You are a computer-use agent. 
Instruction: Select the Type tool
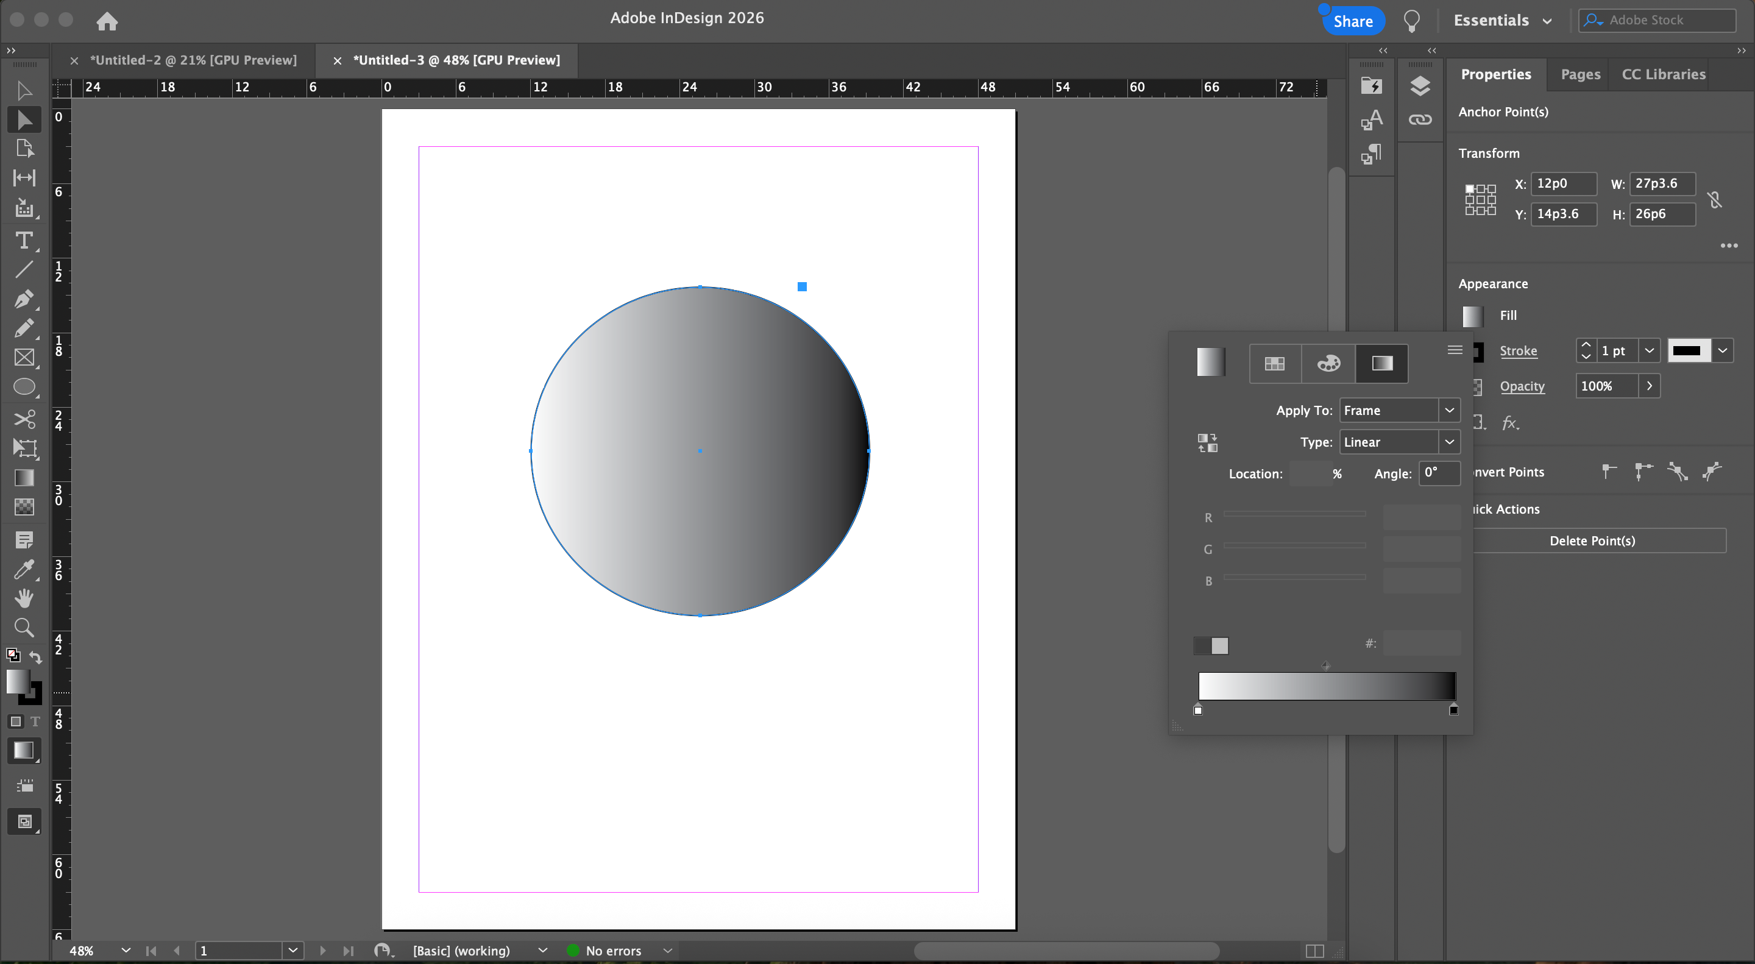pos(24,240)
